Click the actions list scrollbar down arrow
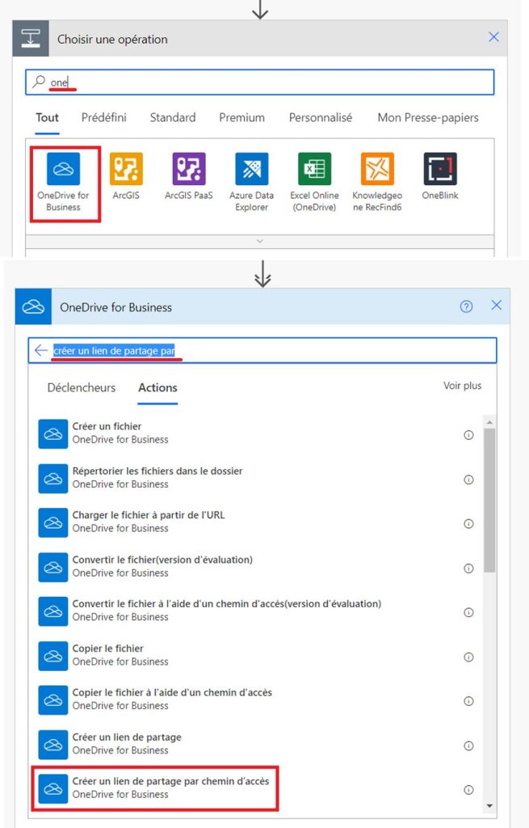Viewport: 529px width, 828px height. pos(489,806)
